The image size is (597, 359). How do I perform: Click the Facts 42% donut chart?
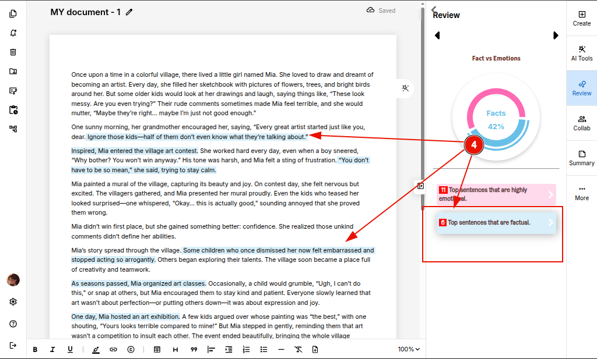[496, 120]
